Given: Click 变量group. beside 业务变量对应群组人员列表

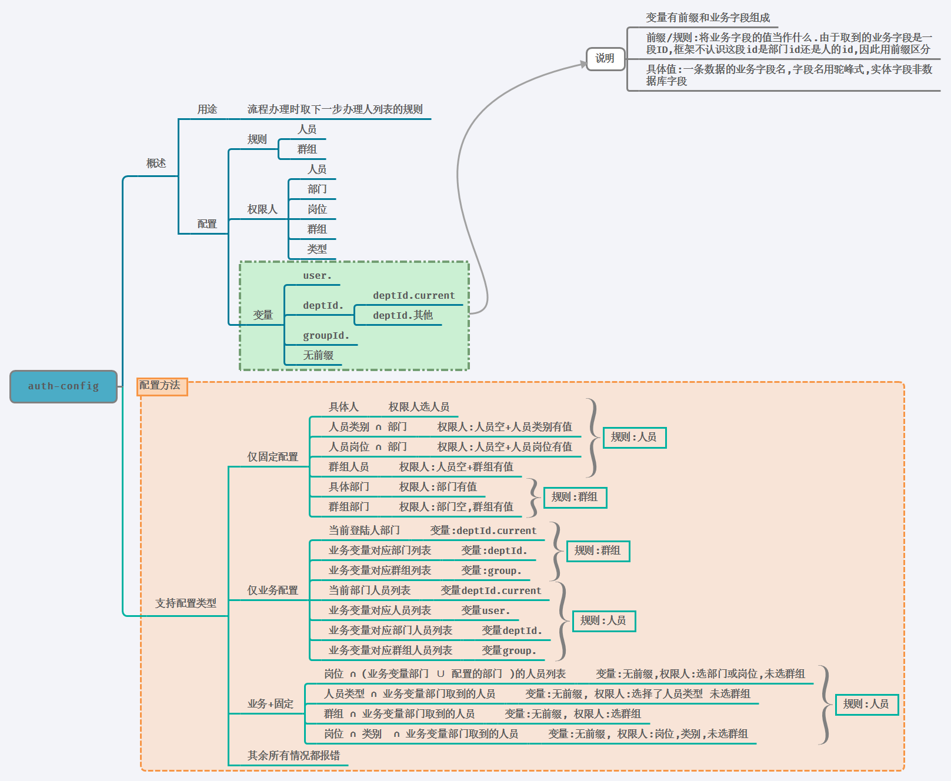Looking at the screenshot, I should (509, 651).
